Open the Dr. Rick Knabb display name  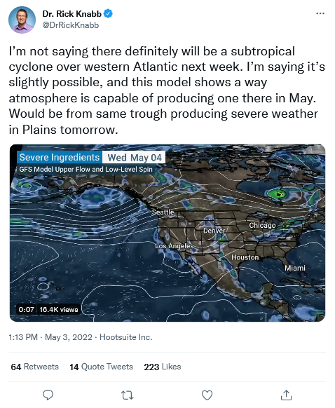coord(71,13)
